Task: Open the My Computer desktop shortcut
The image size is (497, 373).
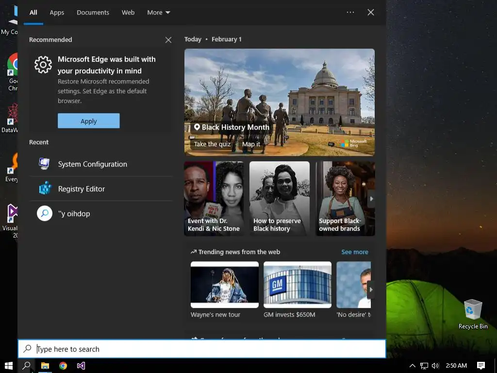Action: (x=10, y=20)
